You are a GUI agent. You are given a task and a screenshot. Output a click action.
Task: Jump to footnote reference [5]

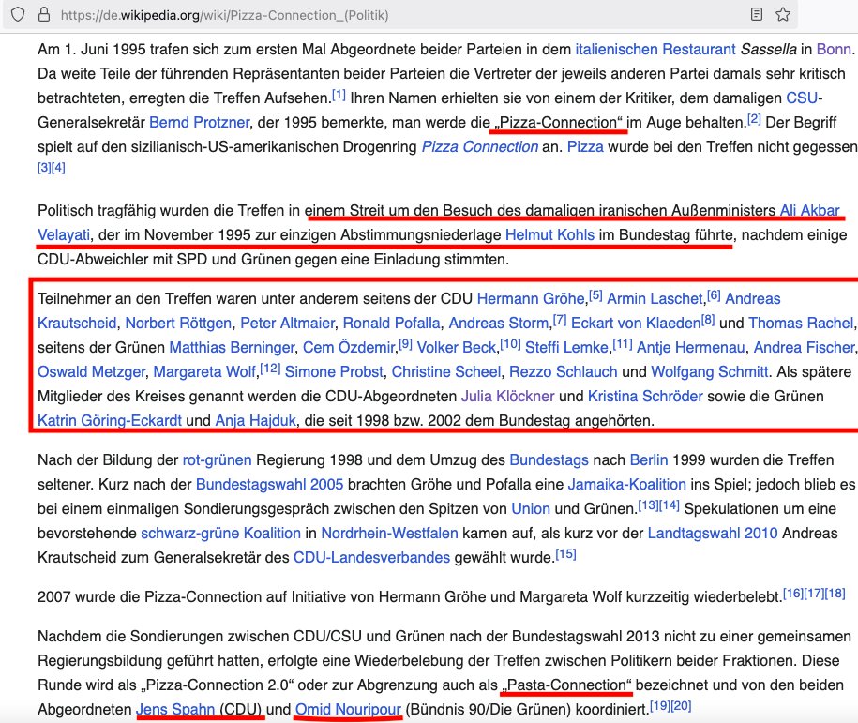pos(595,295)
